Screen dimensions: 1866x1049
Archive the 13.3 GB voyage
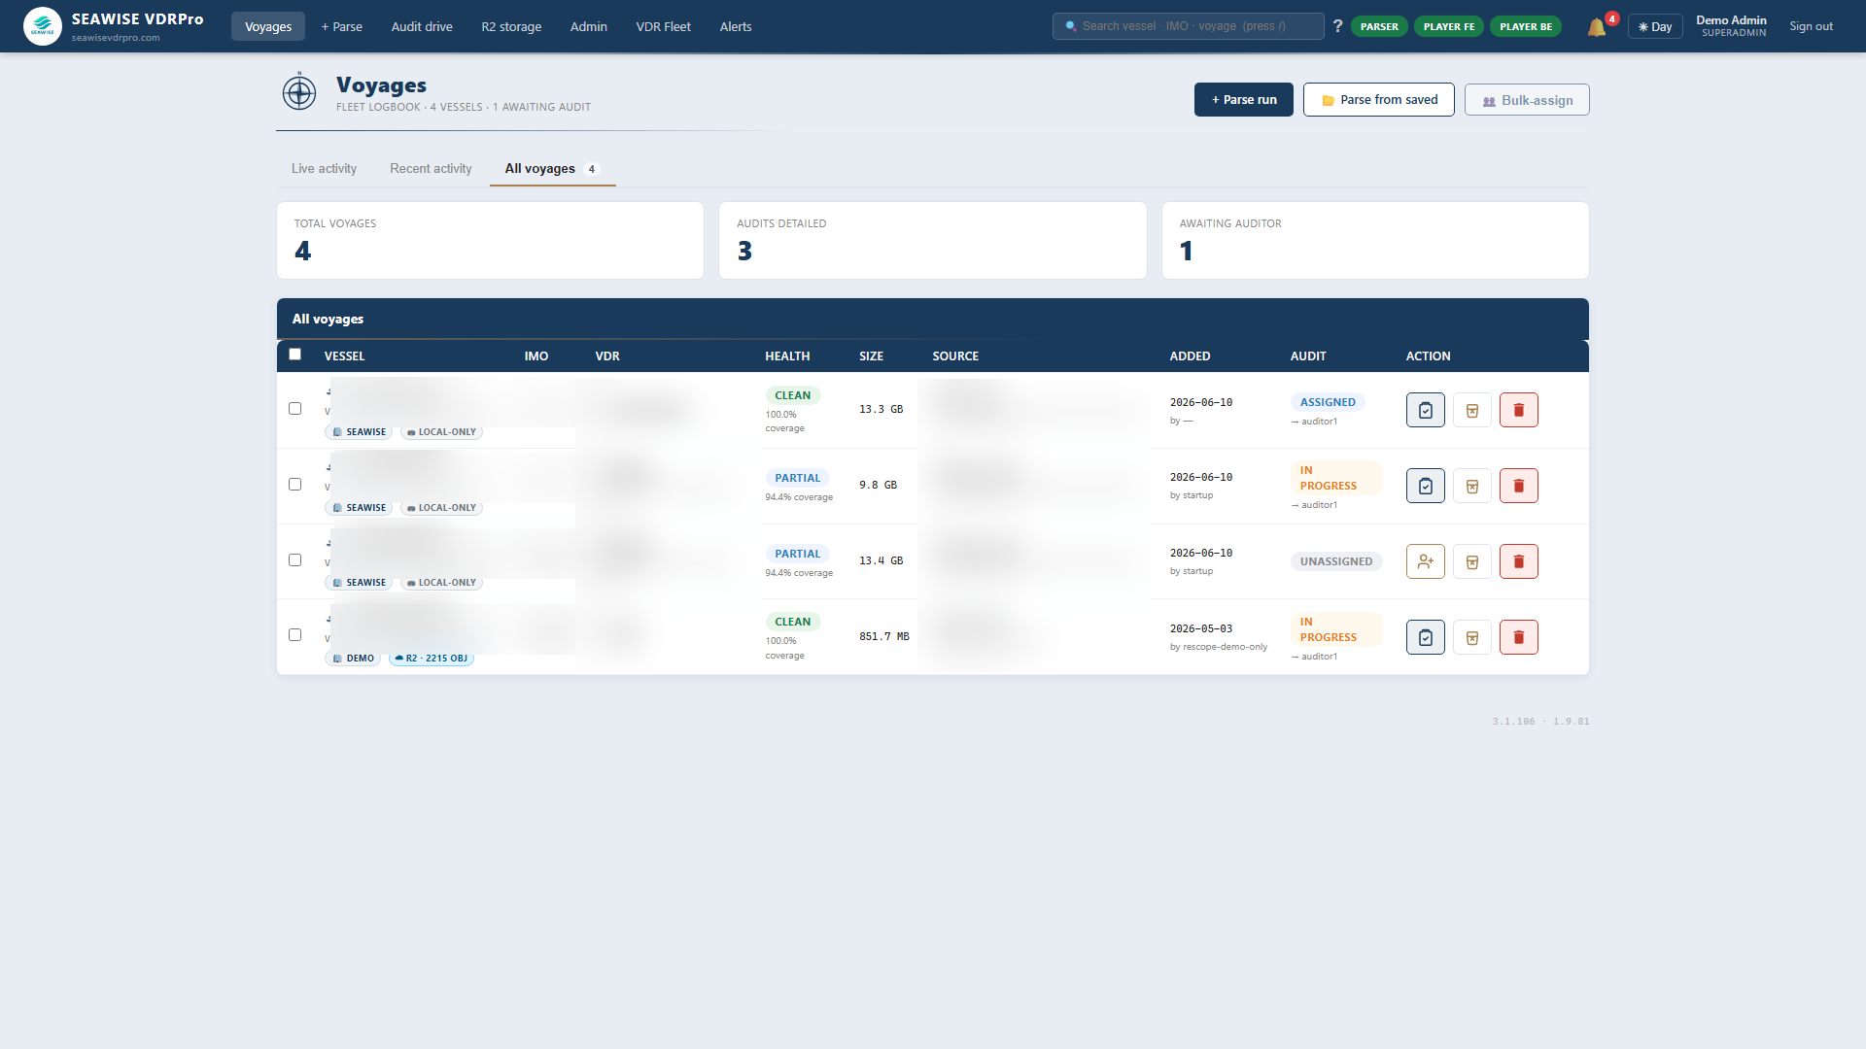pos(1471,410)
